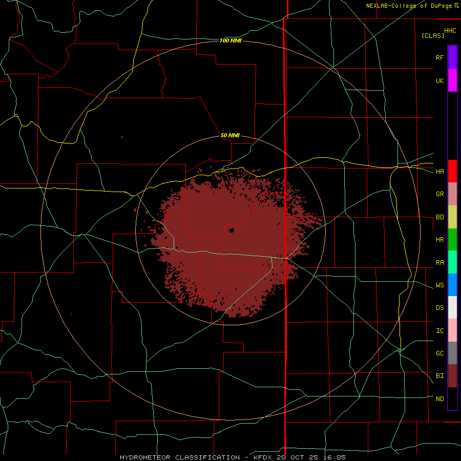
Task: Click the black radar site dot
Action: coord(232,230)
